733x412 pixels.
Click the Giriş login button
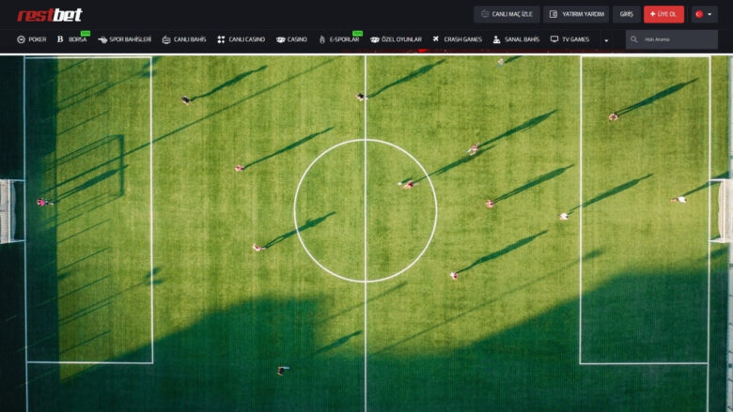626,14
